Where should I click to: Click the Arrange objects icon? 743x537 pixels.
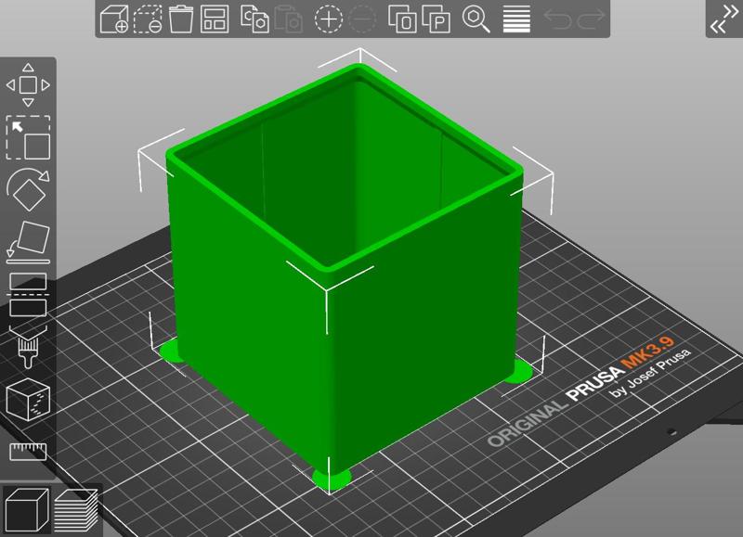point(215,19)
